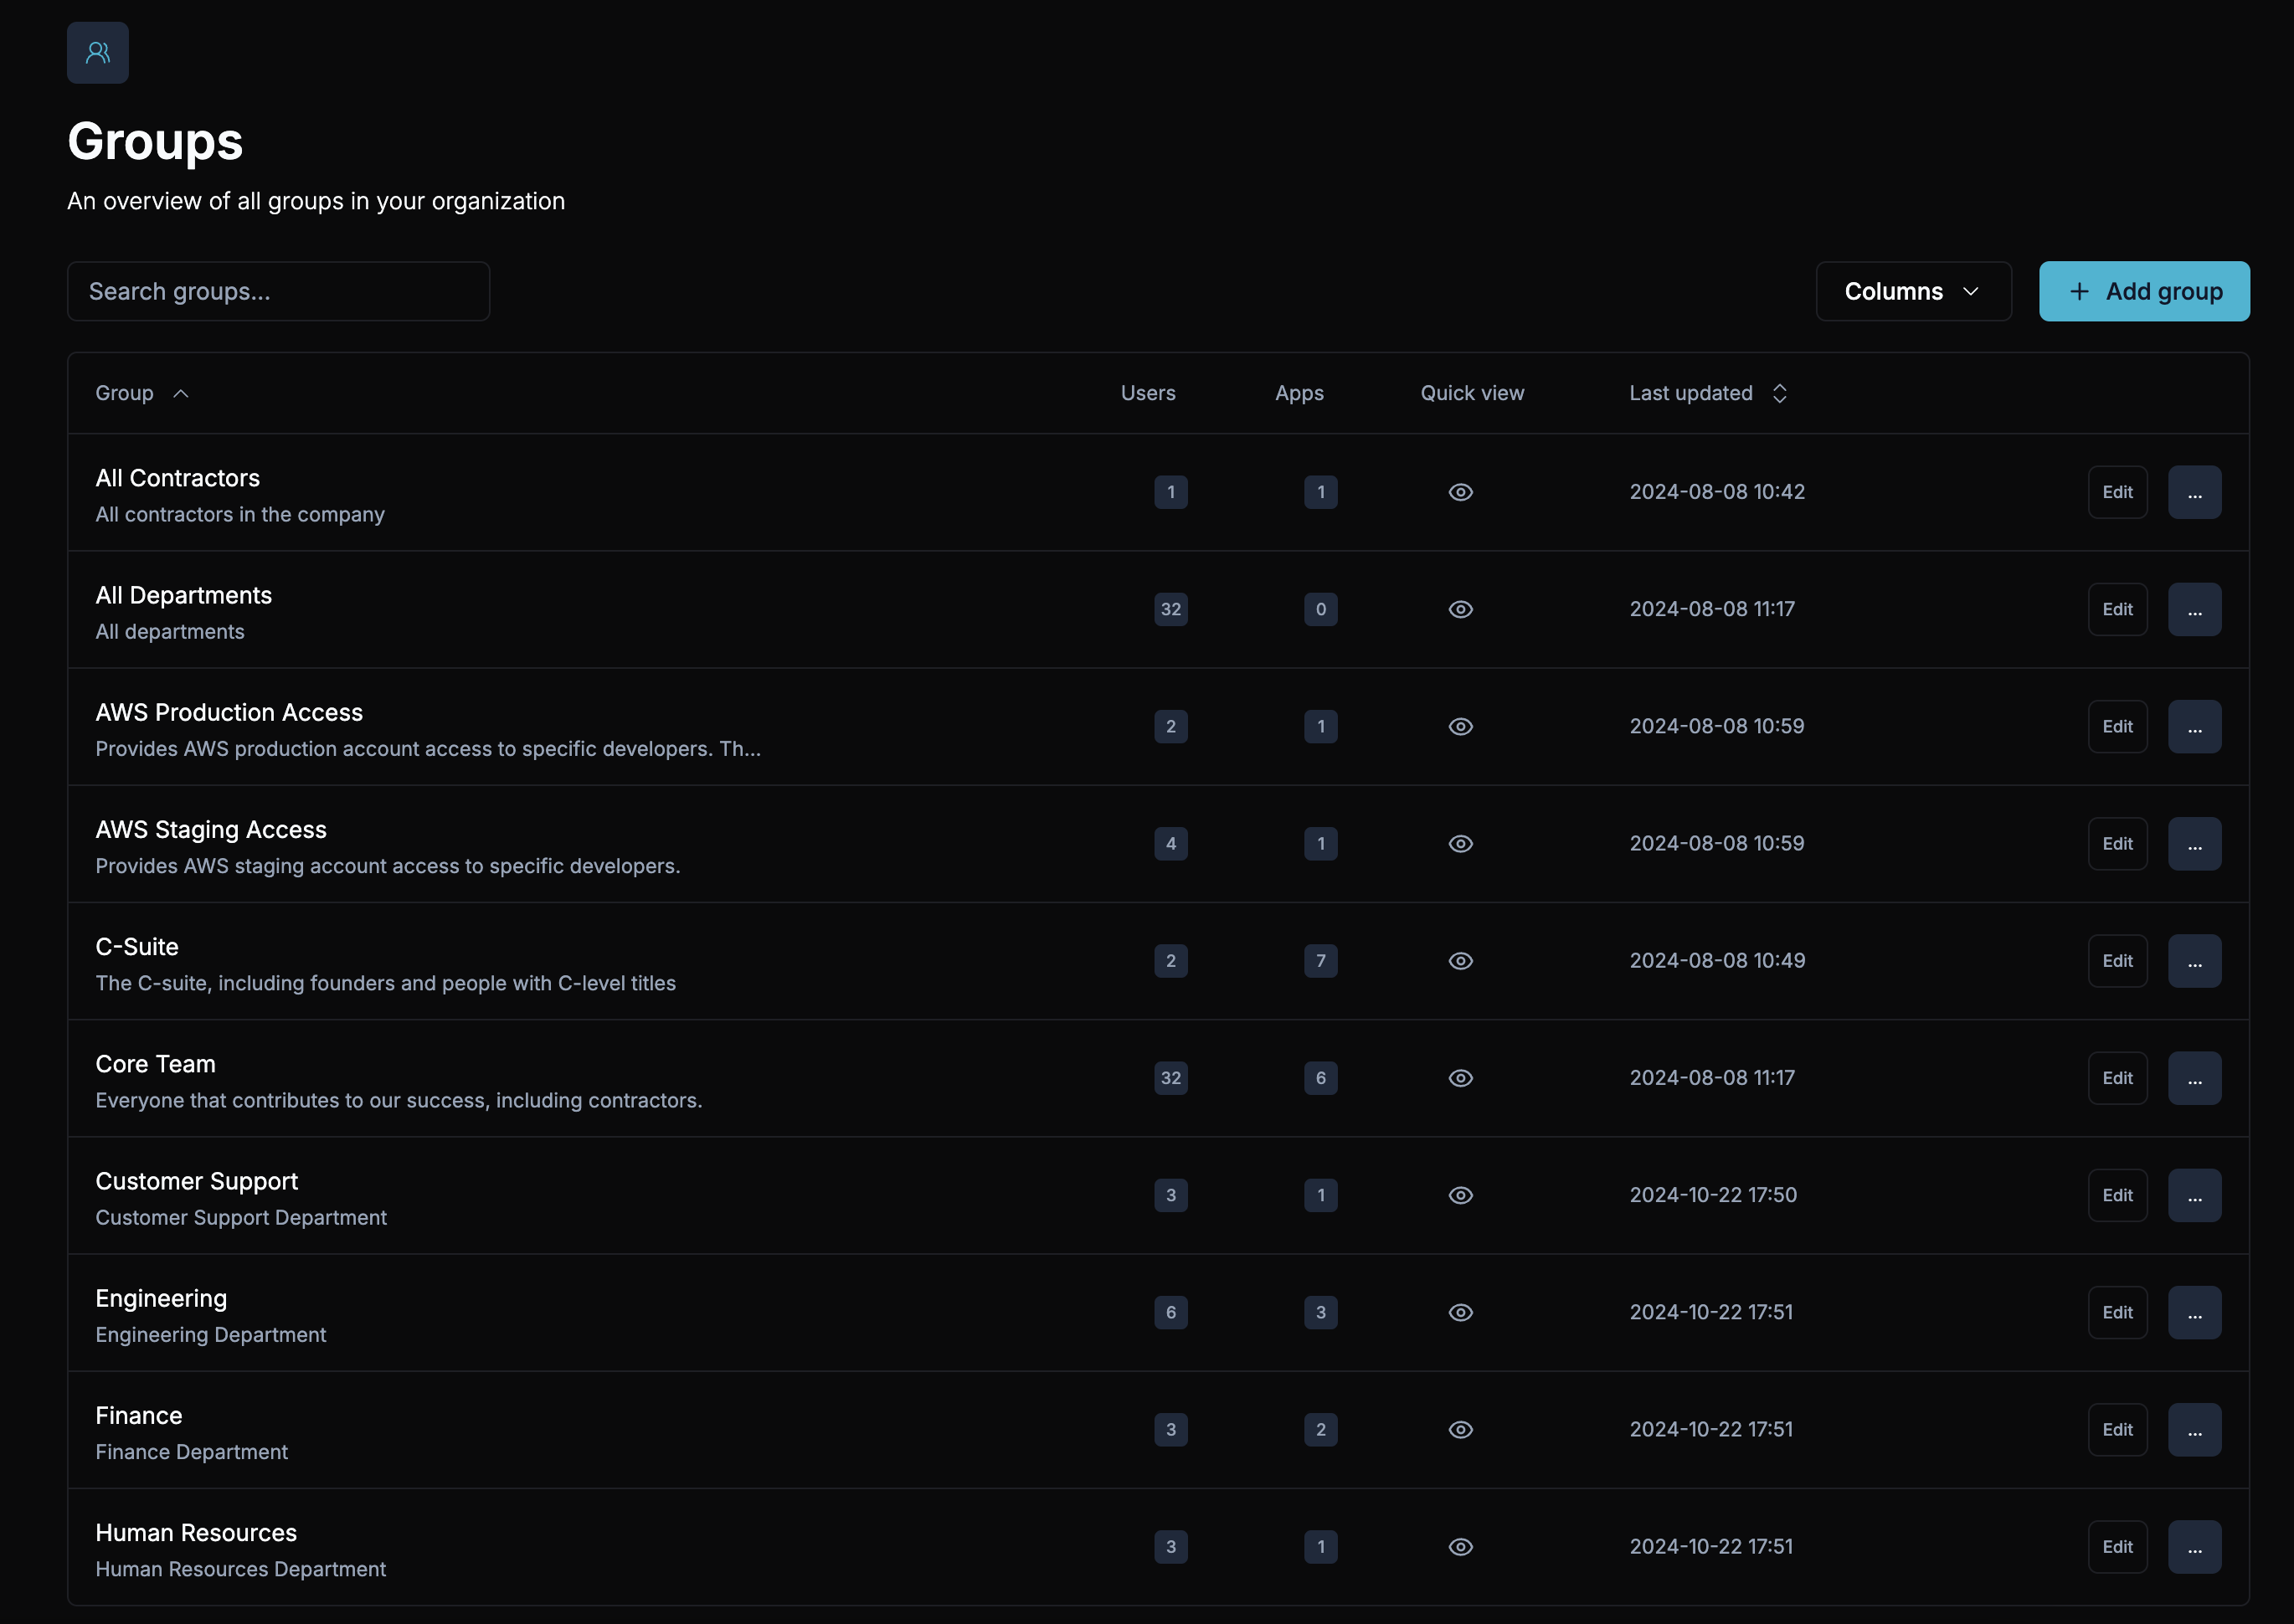Click the groups icon above the title
This screenshot has height=1624, width=2294.
tap(97, 53)
